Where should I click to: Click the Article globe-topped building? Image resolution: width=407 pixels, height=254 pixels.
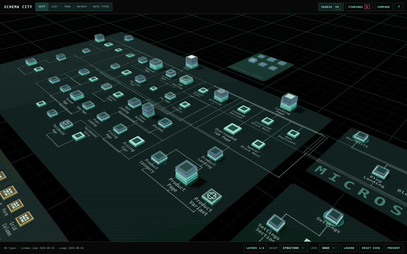point(221,95)
